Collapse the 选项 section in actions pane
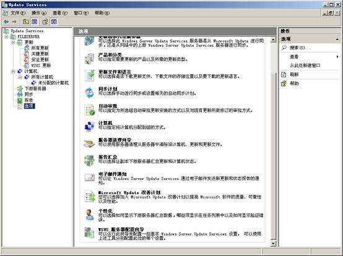This screenshot has height=256, width=343. click(337, 39)
